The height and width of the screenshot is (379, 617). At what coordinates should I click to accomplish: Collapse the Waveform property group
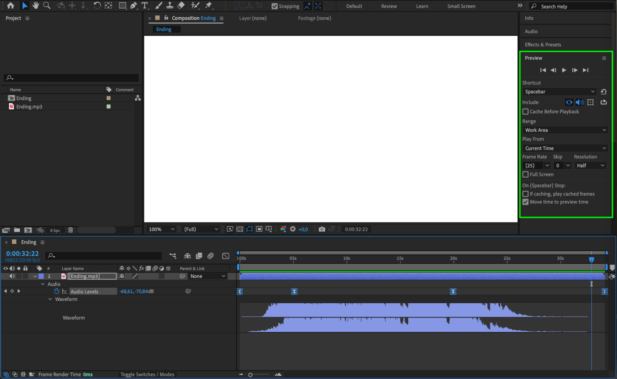click(x=50, y=299)
